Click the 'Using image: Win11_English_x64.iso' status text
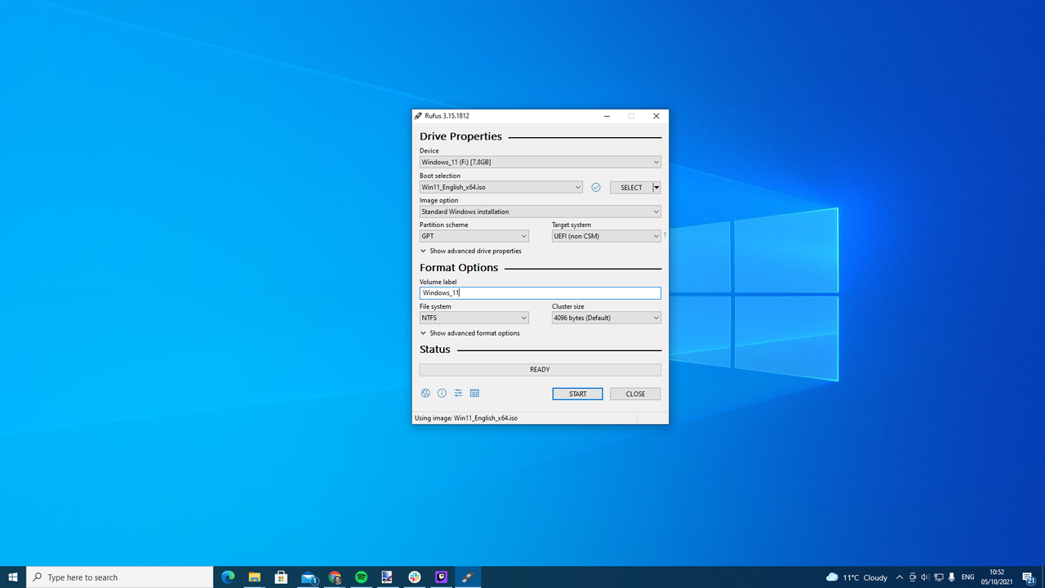Viewport: 1045px width, 588px height. [x=466, y=417]
